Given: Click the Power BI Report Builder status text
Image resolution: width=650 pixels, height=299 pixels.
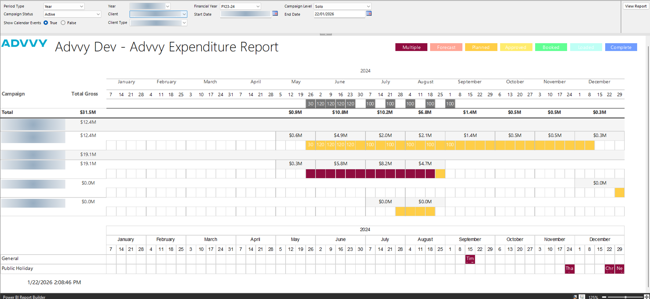Looking at the screenshot, I should pyautogui.click(x=24, y=297).
